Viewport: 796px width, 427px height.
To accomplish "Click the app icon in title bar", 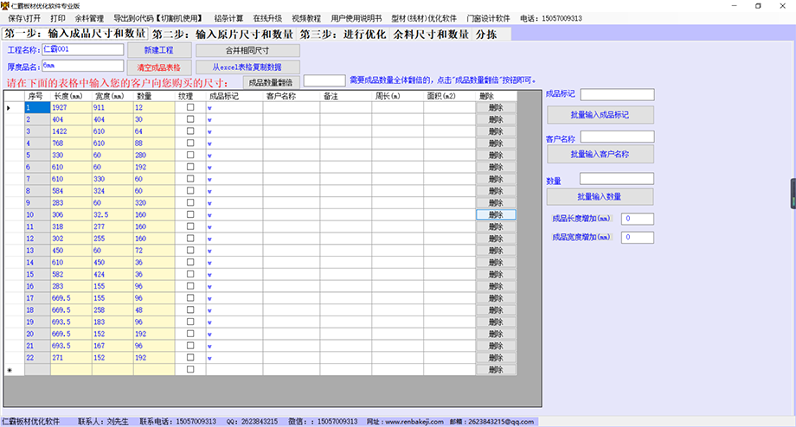I will (x=5, y=5).
